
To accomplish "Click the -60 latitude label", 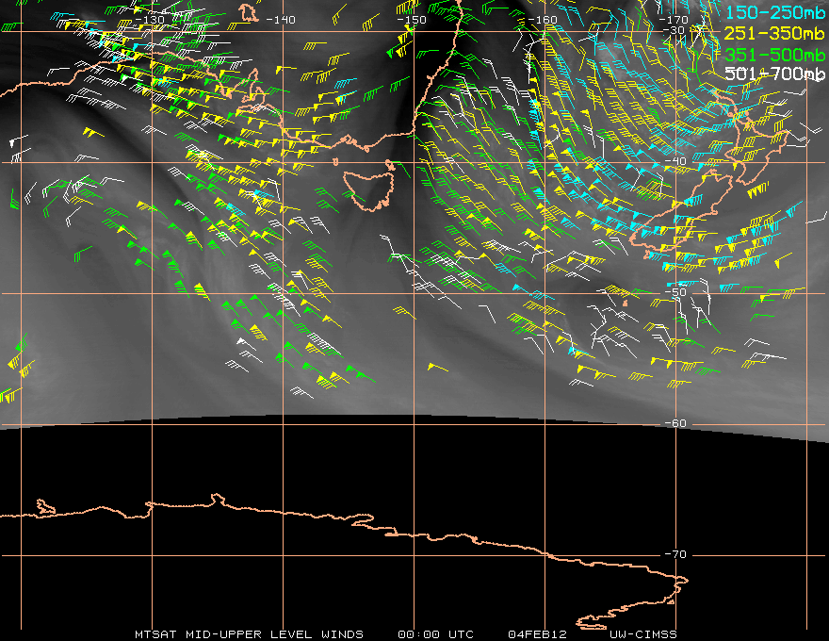I will 675,423.
